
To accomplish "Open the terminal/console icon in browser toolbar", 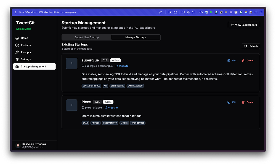I will click(183, 12).
